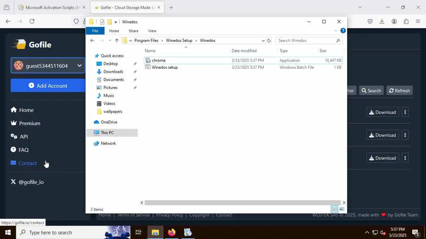Save to Pocket icon in Firefox toolbar
This screenshot has width=426, height=239.
coord(370,21)
